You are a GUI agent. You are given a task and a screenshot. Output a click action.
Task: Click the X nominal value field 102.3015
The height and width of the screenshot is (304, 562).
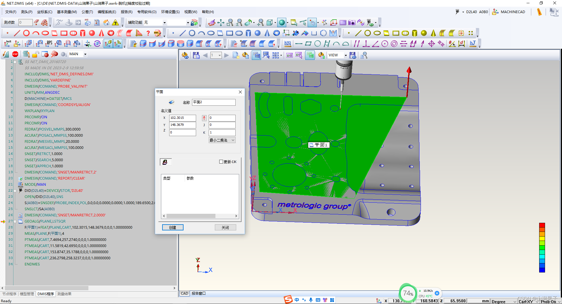click(183, 118)
